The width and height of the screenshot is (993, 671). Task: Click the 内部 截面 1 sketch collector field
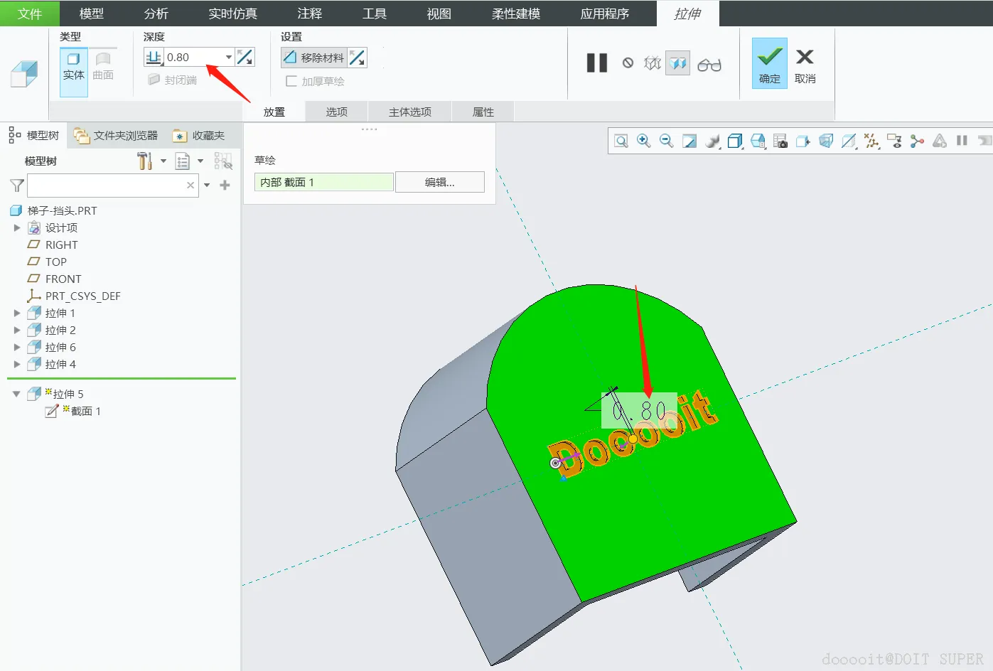click(323, 182)
